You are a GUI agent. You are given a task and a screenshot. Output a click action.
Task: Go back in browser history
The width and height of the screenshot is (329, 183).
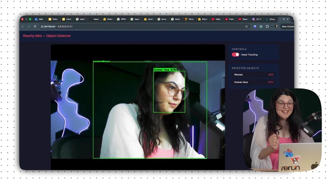[23, 27]
